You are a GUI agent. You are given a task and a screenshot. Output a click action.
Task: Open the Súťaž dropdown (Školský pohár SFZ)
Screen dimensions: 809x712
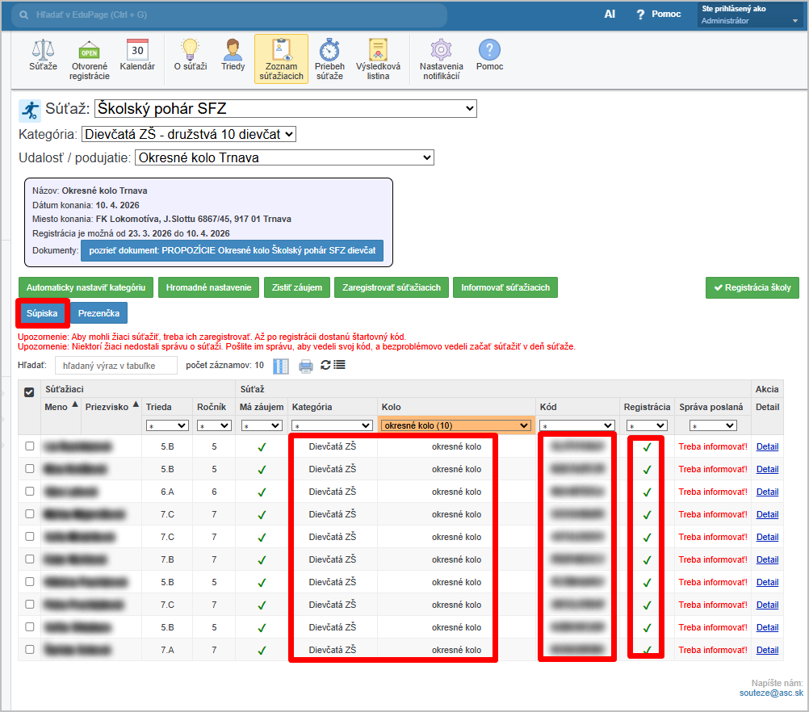(286, 109)
